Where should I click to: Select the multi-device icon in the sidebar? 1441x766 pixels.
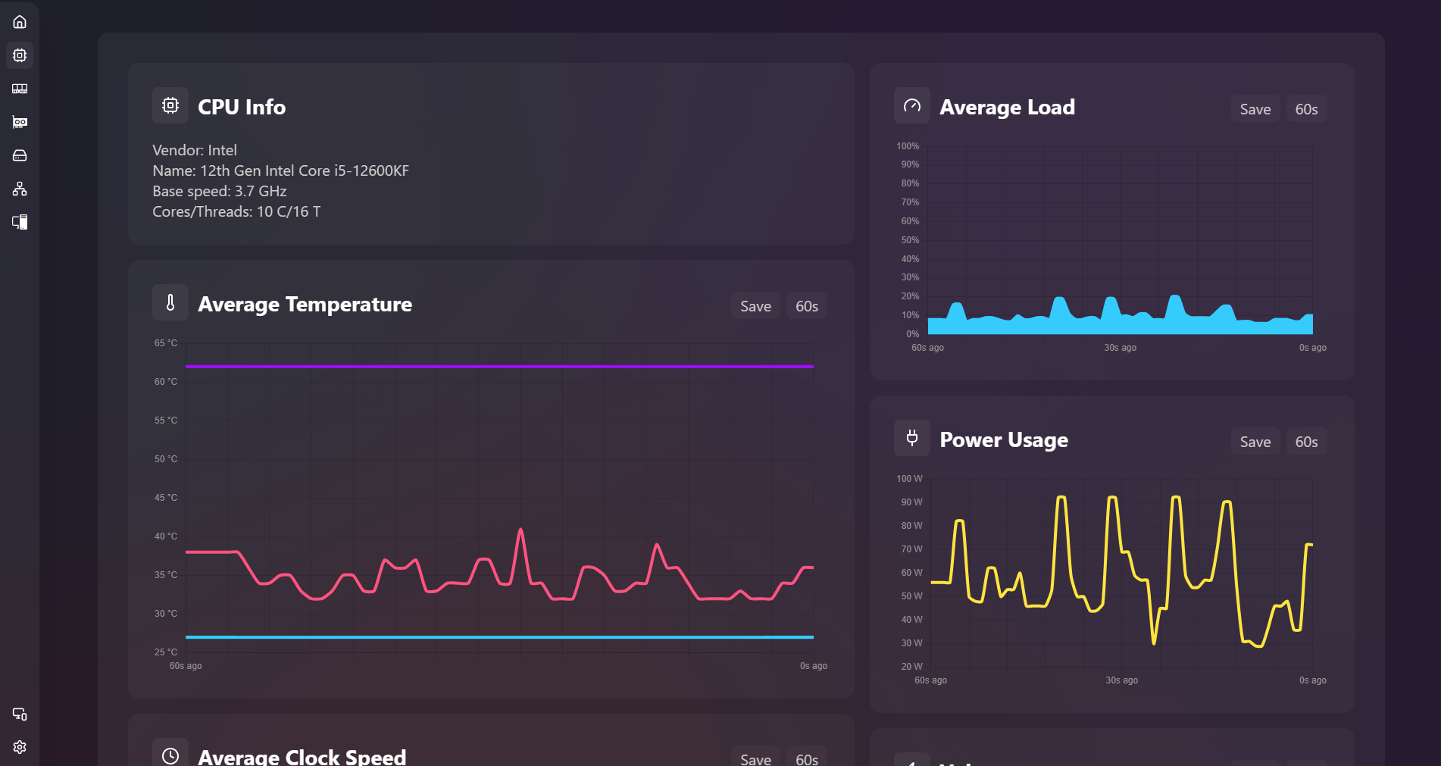pyautogui.click(x=19, y=222)
